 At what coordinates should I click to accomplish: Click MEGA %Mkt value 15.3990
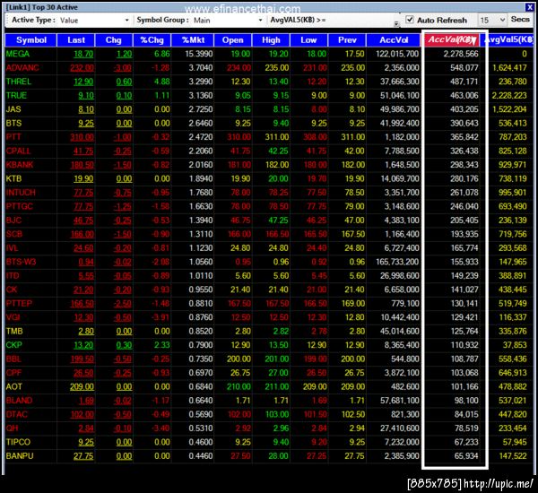[x=199, y=54]
